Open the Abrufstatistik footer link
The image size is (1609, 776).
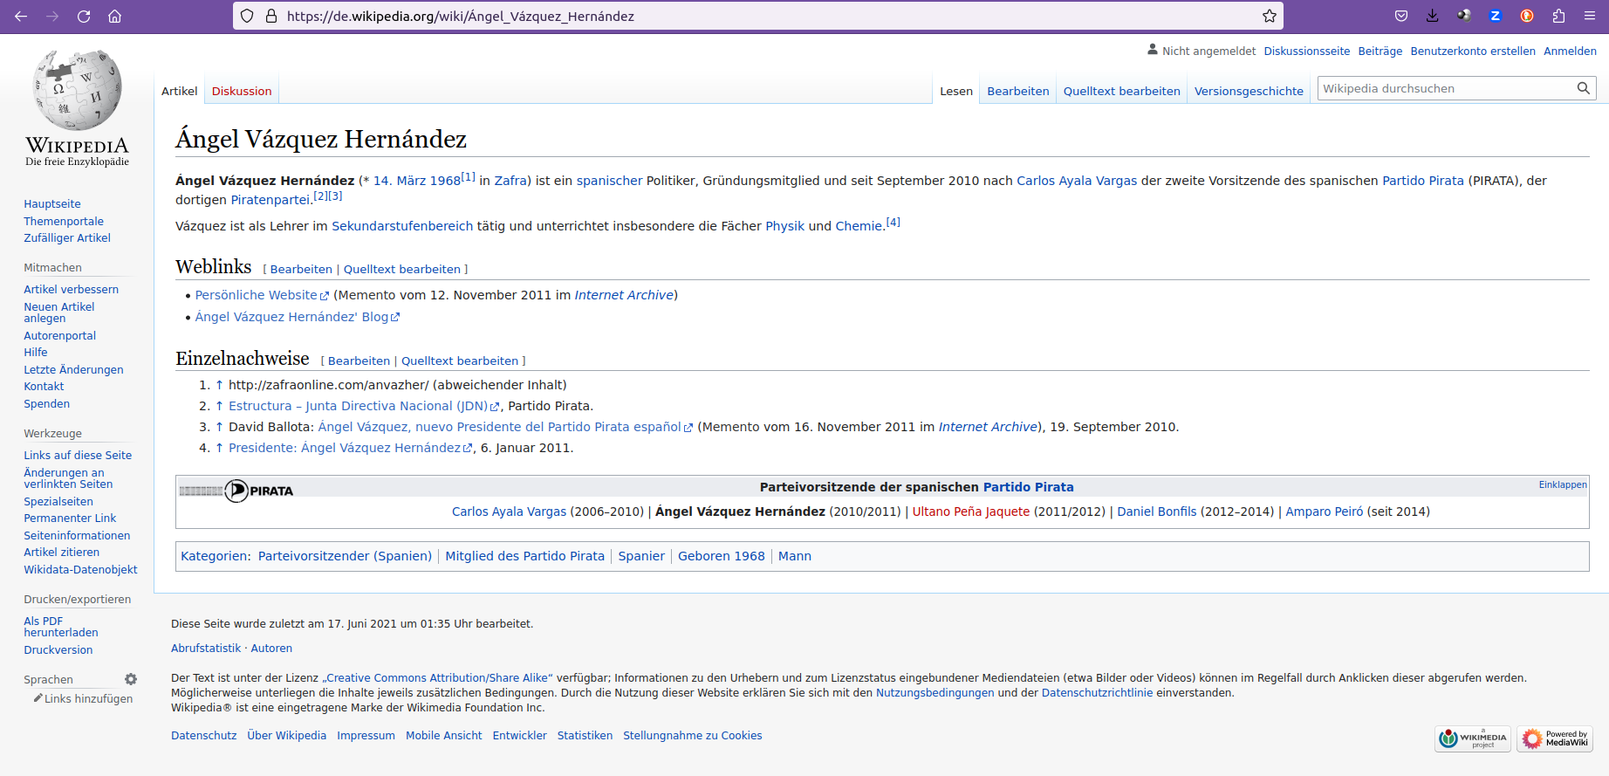[205, 649]
